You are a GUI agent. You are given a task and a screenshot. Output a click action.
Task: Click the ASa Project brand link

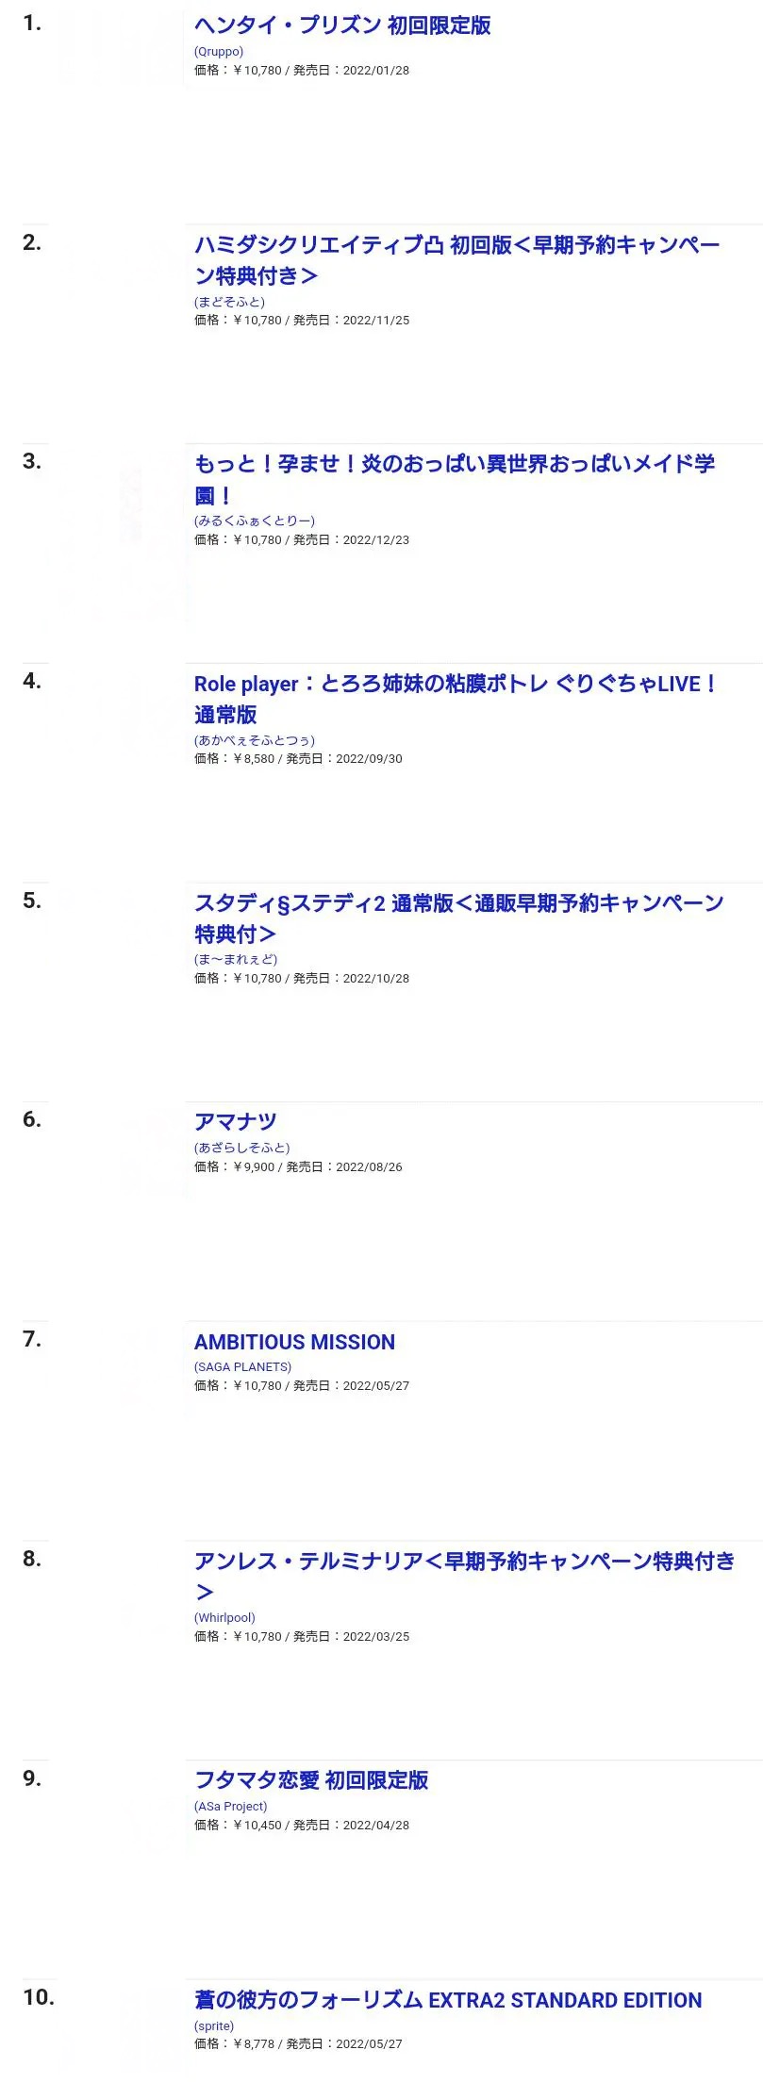230,1806
